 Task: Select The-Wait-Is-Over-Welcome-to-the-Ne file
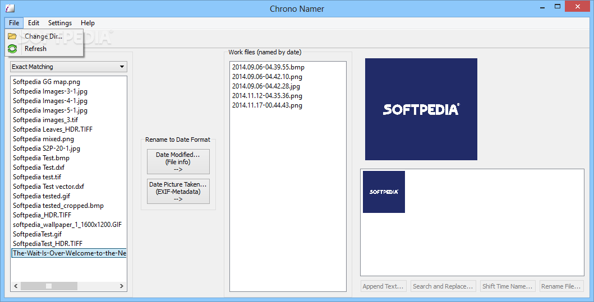pos(69,253)
